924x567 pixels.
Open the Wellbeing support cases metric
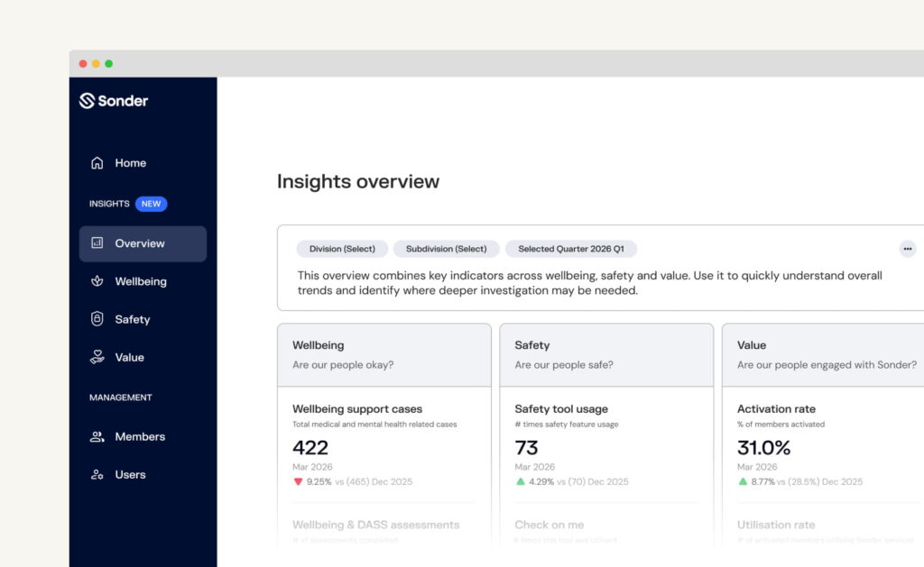[x=357, y=409]
